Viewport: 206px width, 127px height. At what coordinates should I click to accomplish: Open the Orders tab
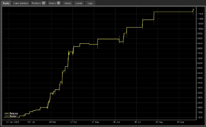click(x=54, y=3)
